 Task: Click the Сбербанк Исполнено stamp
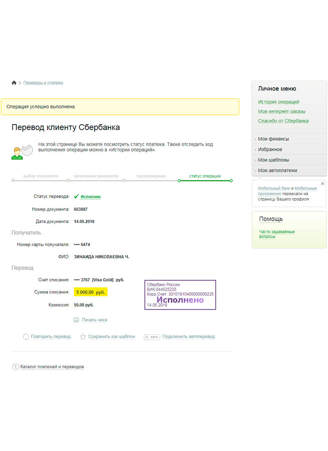180,295
